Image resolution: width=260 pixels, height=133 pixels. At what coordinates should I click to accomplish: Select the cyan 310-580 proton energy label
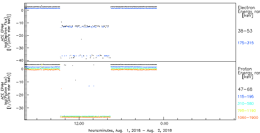click(246, 103)
